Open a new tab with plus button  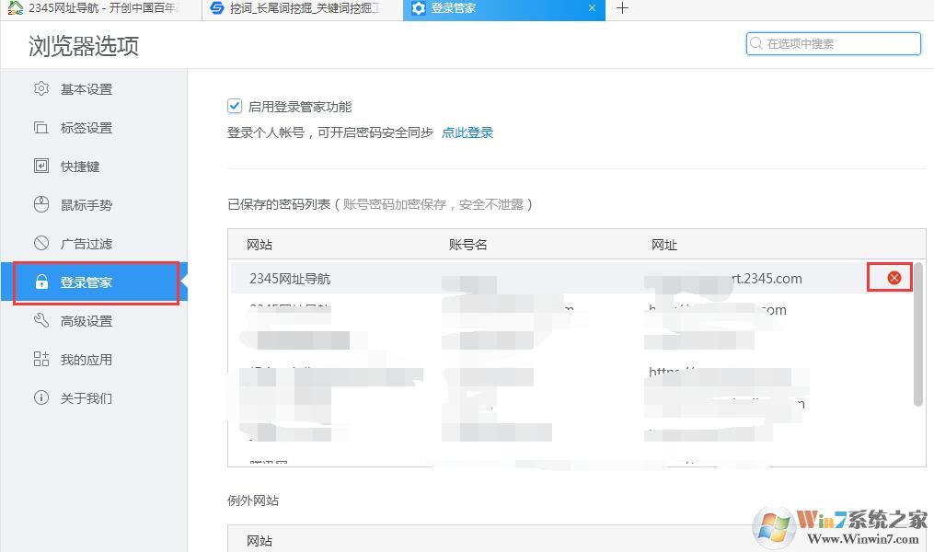(622, 8)
